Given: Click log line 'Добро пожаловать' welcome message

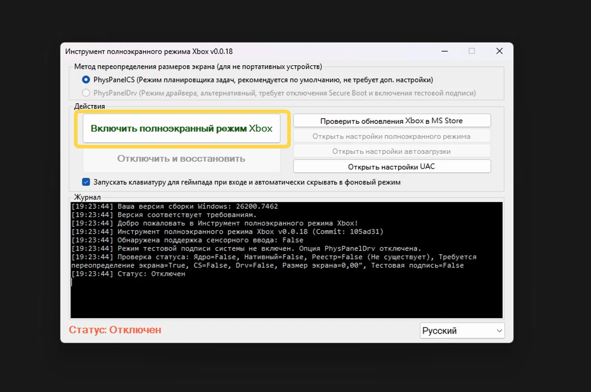Looking at the screenshot, I should coord(215,223).
